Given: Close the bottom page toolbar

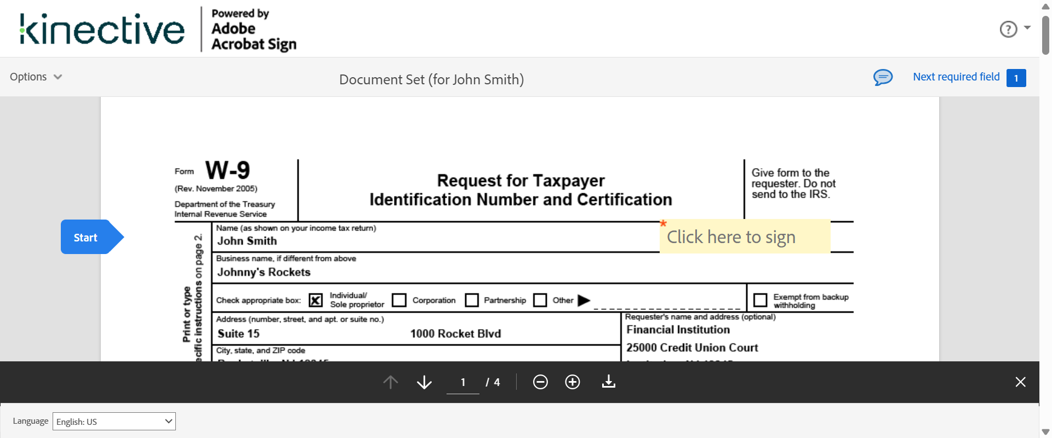Looking at the screenshot, I should point(1020,382).
